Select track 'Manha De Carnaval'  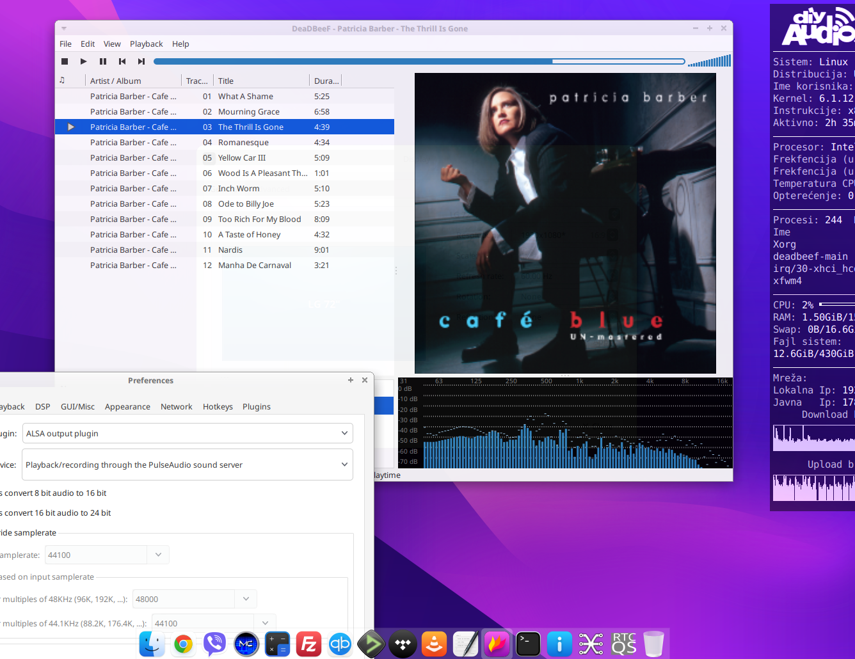click(225, 265)
